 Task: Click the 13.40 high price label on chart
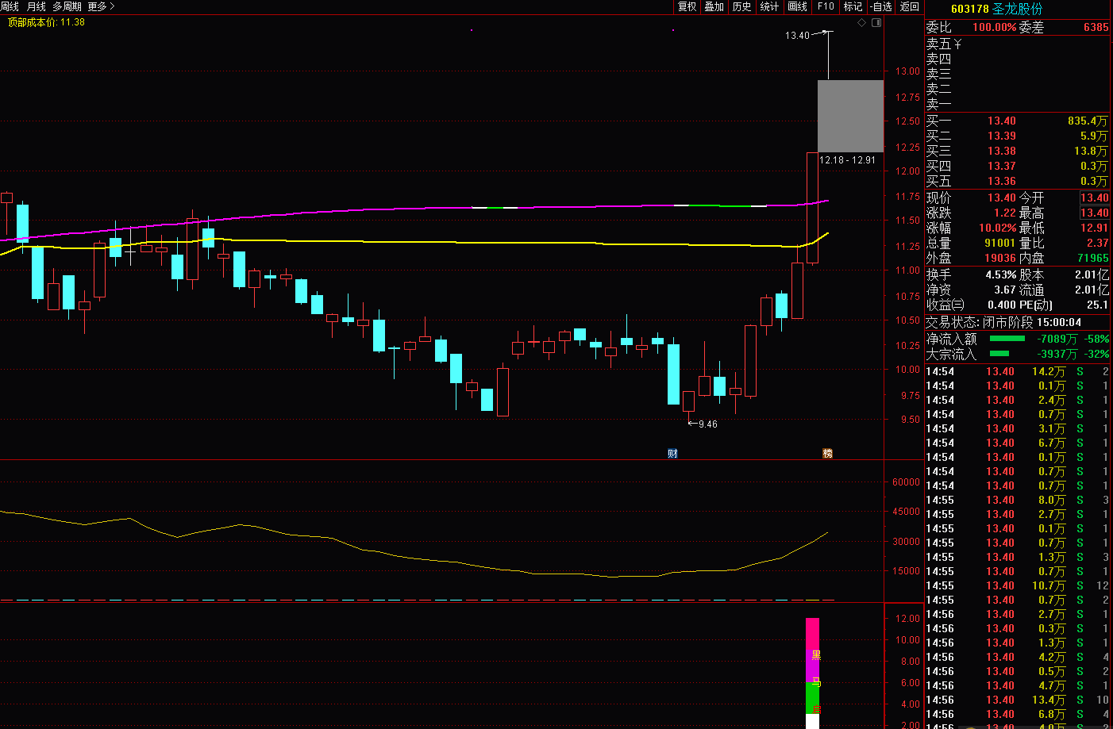coord(797,36)
